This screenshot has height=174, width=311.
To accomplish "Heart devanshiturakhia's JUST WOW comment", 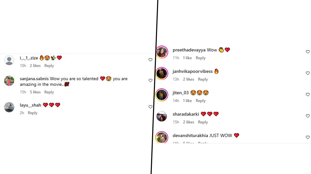I will click(x=308, y=137).
